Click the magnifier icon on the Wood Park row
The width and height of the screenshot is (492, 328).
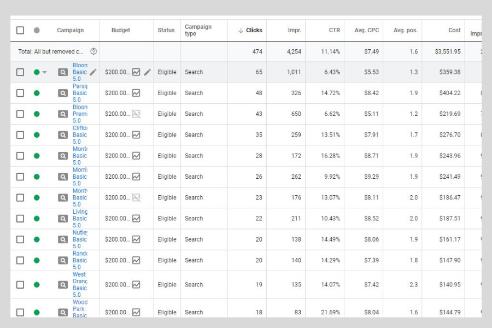pos(63,312)
